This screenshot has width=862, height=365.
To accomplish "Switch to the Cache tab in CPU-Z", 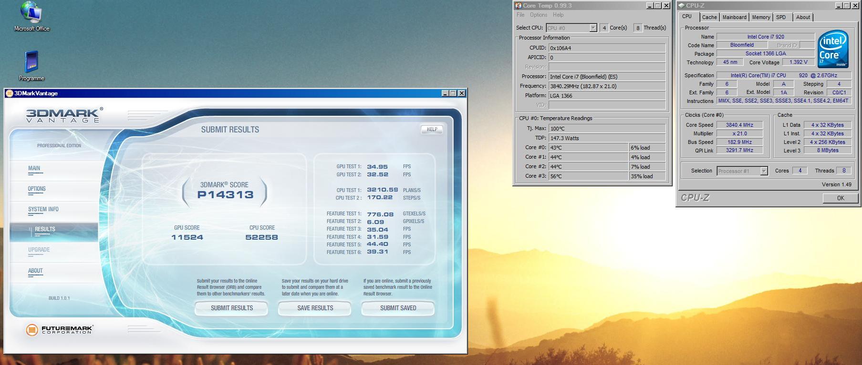I will point(709,17).
